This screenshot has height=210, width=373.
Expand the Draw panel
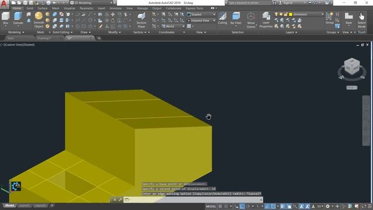tap(86, 32)
